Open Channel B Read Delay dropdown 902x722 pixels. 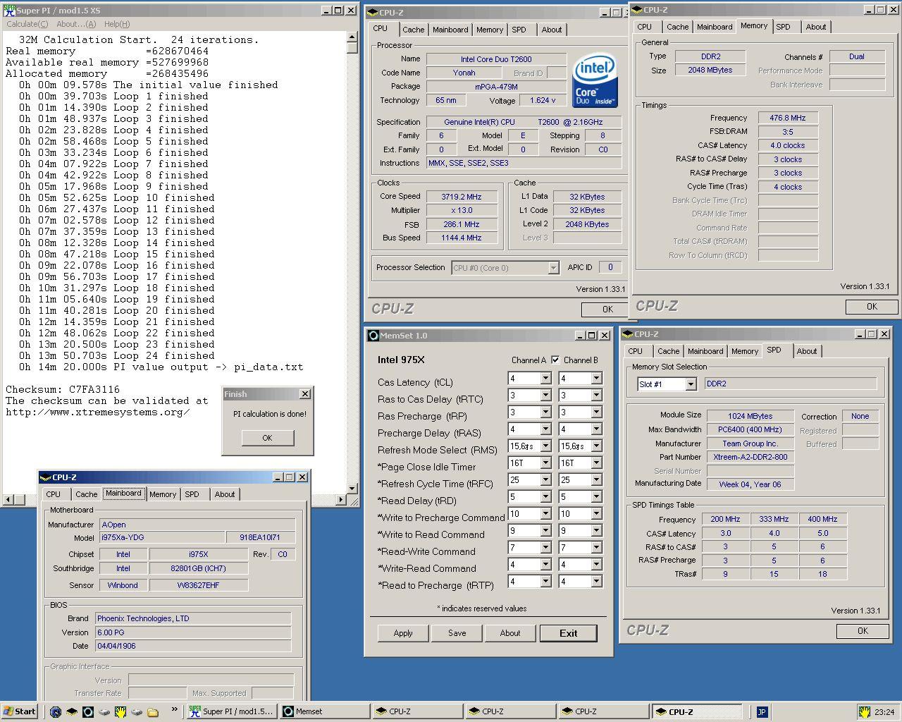[x=596, y=497]
